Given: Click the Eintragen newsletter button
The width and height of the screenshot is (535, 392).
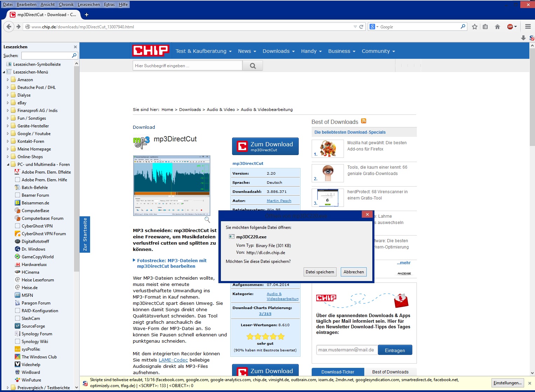Looking at the screenshot, I should [395, 350].
